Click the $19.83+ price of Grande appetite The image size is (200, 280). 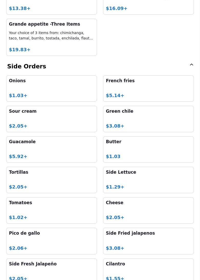(x=20, y=50)
